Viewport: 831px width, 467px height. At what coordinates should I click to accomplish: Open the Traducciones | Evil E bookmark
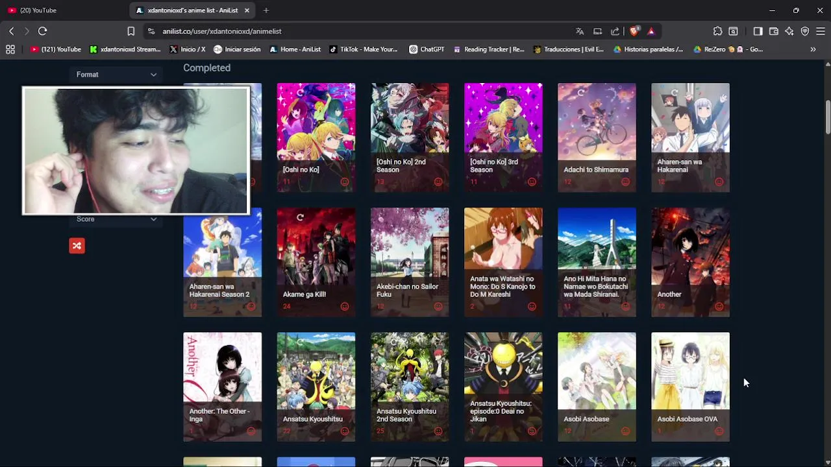coord(568,49)
